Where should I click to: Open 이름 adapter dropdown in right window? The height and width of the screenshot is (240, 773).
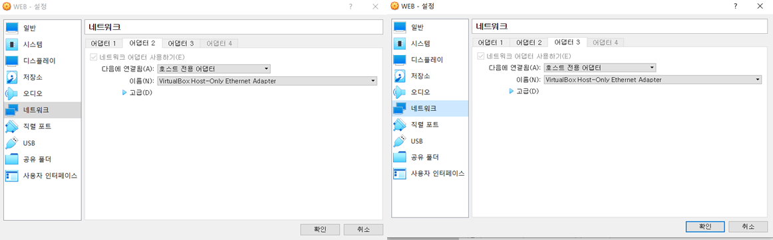point(653,80)
